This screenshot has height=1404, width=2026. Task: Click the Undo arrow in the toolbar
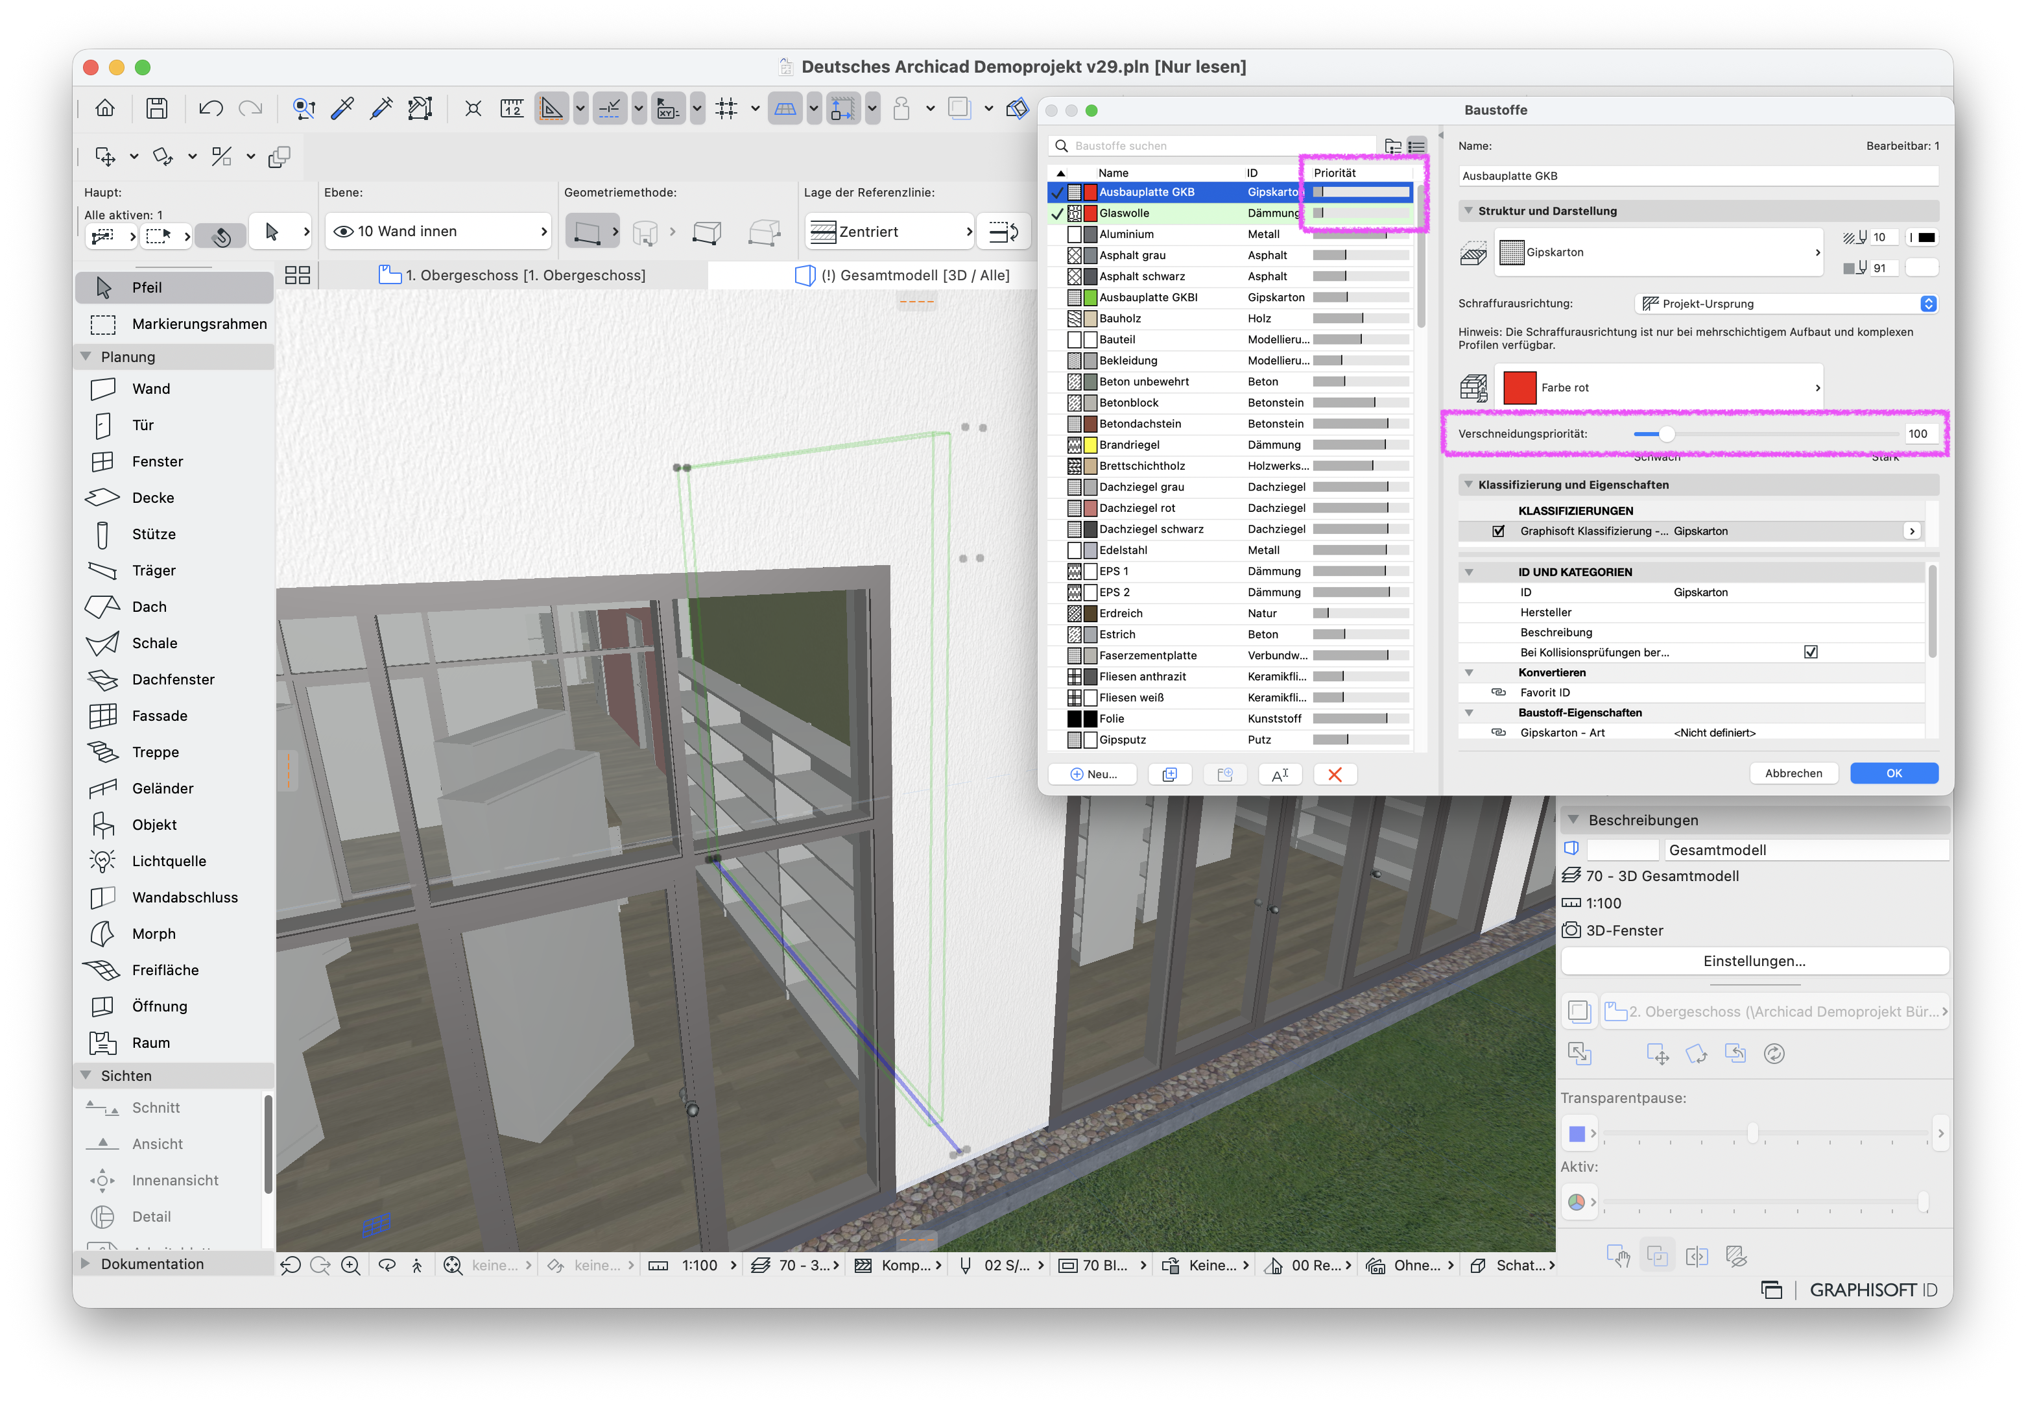click(x=210, y=108)
